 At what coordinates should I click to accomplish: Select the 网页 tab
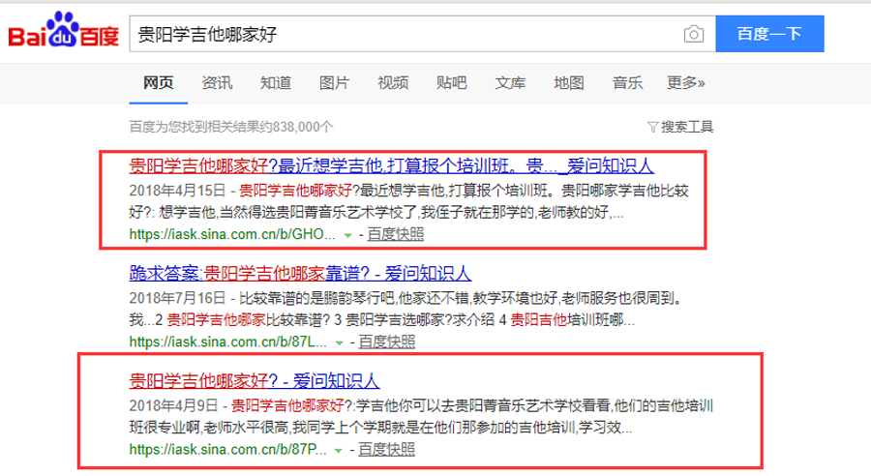159,83
